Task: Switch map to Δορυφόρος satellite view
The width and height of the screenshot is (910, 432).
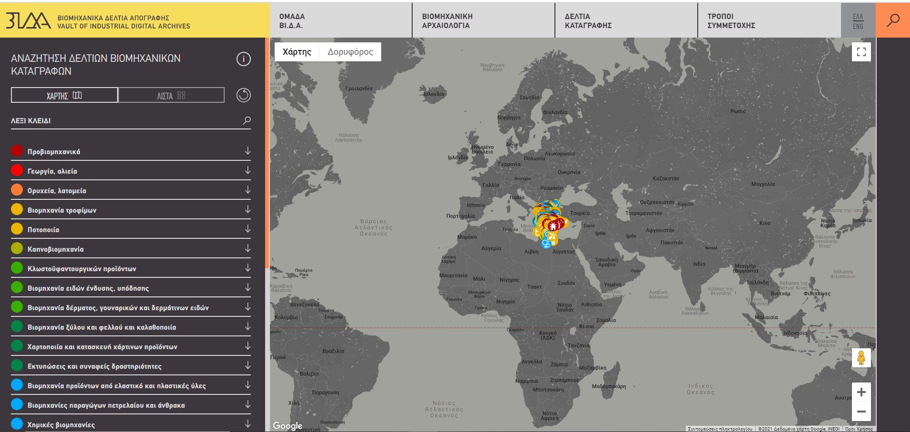Action: [x=350, y=52]
